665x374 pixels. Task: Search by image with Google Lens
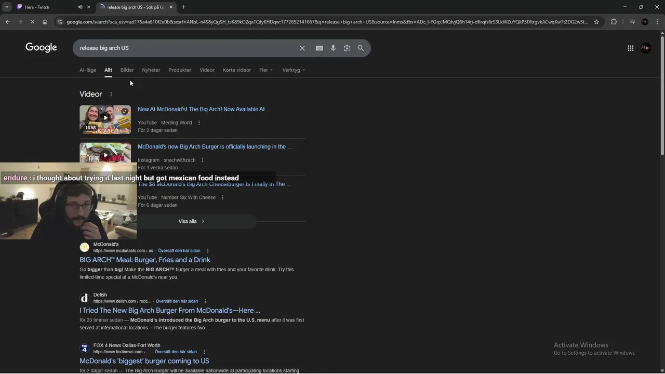[x=347, y=48]
